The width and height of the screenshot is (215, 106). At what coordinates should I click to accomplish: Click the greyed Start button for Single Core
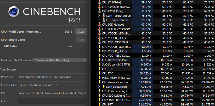click(81, 40)
